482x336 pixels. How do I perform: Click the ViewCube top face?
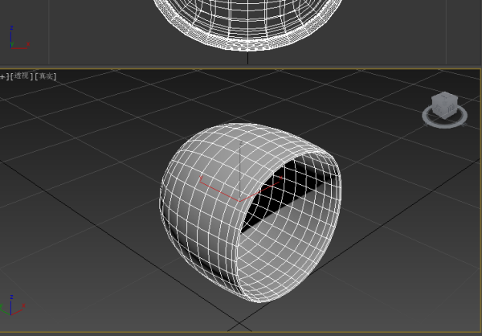point(445,96)
